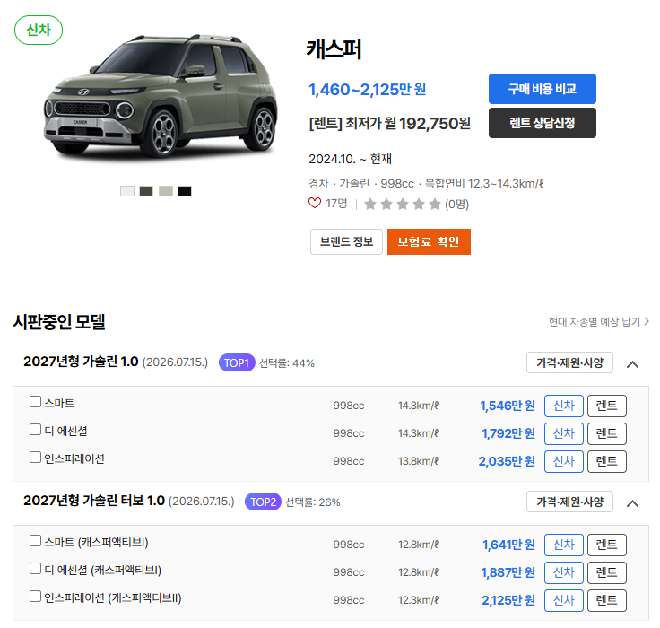Click the 구매 비용 비교 button
Viewport: 660px width, 628px height.
[543, 89]
